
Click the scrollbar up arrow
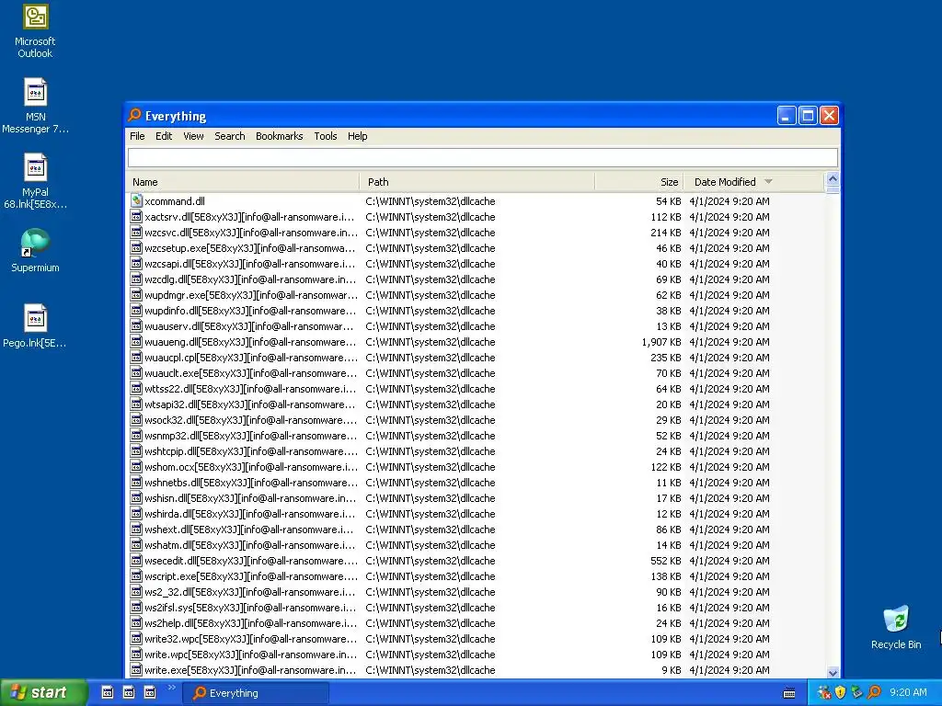[x=833, y=179]
